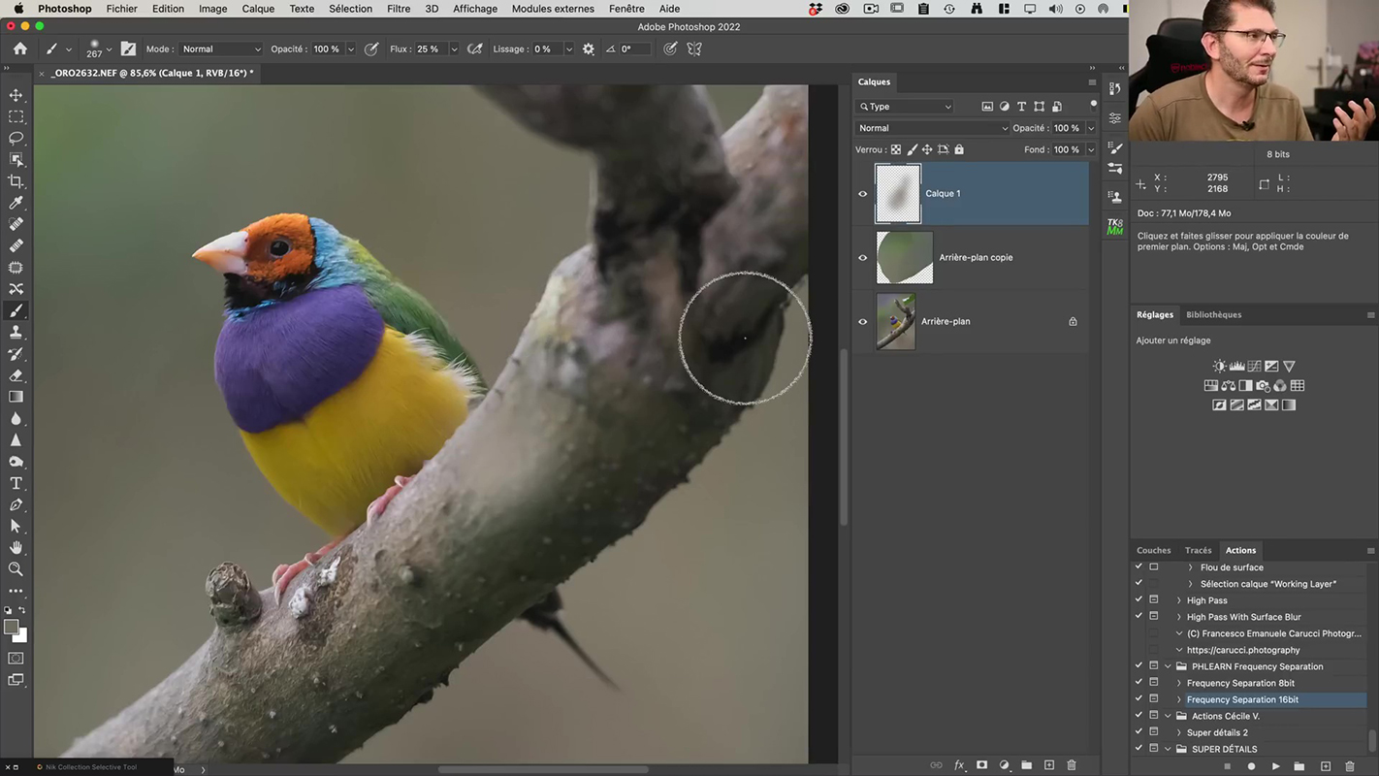Open the TK8 MM plugin panel
The height and width of the screenshot is (776, 1379).
coord(1115,227)
